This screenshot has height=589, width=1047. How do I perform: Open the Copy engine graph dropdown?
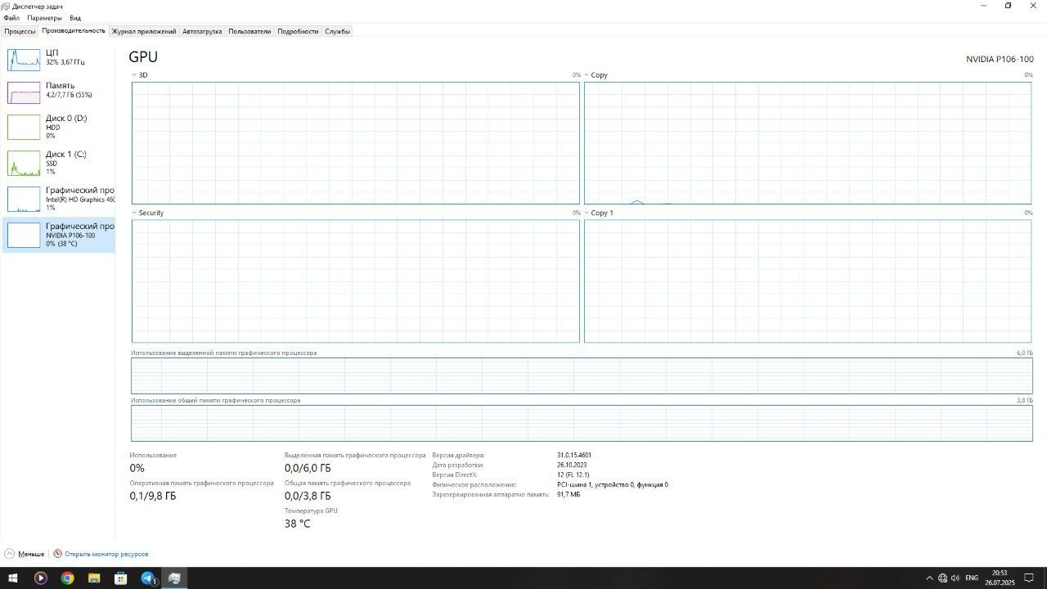click(x=586, y=74)
